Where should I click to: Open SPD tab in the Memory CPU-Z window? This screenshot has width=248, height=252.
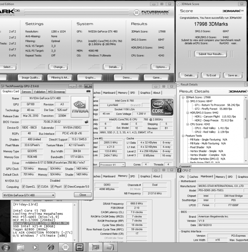point(132,176)
